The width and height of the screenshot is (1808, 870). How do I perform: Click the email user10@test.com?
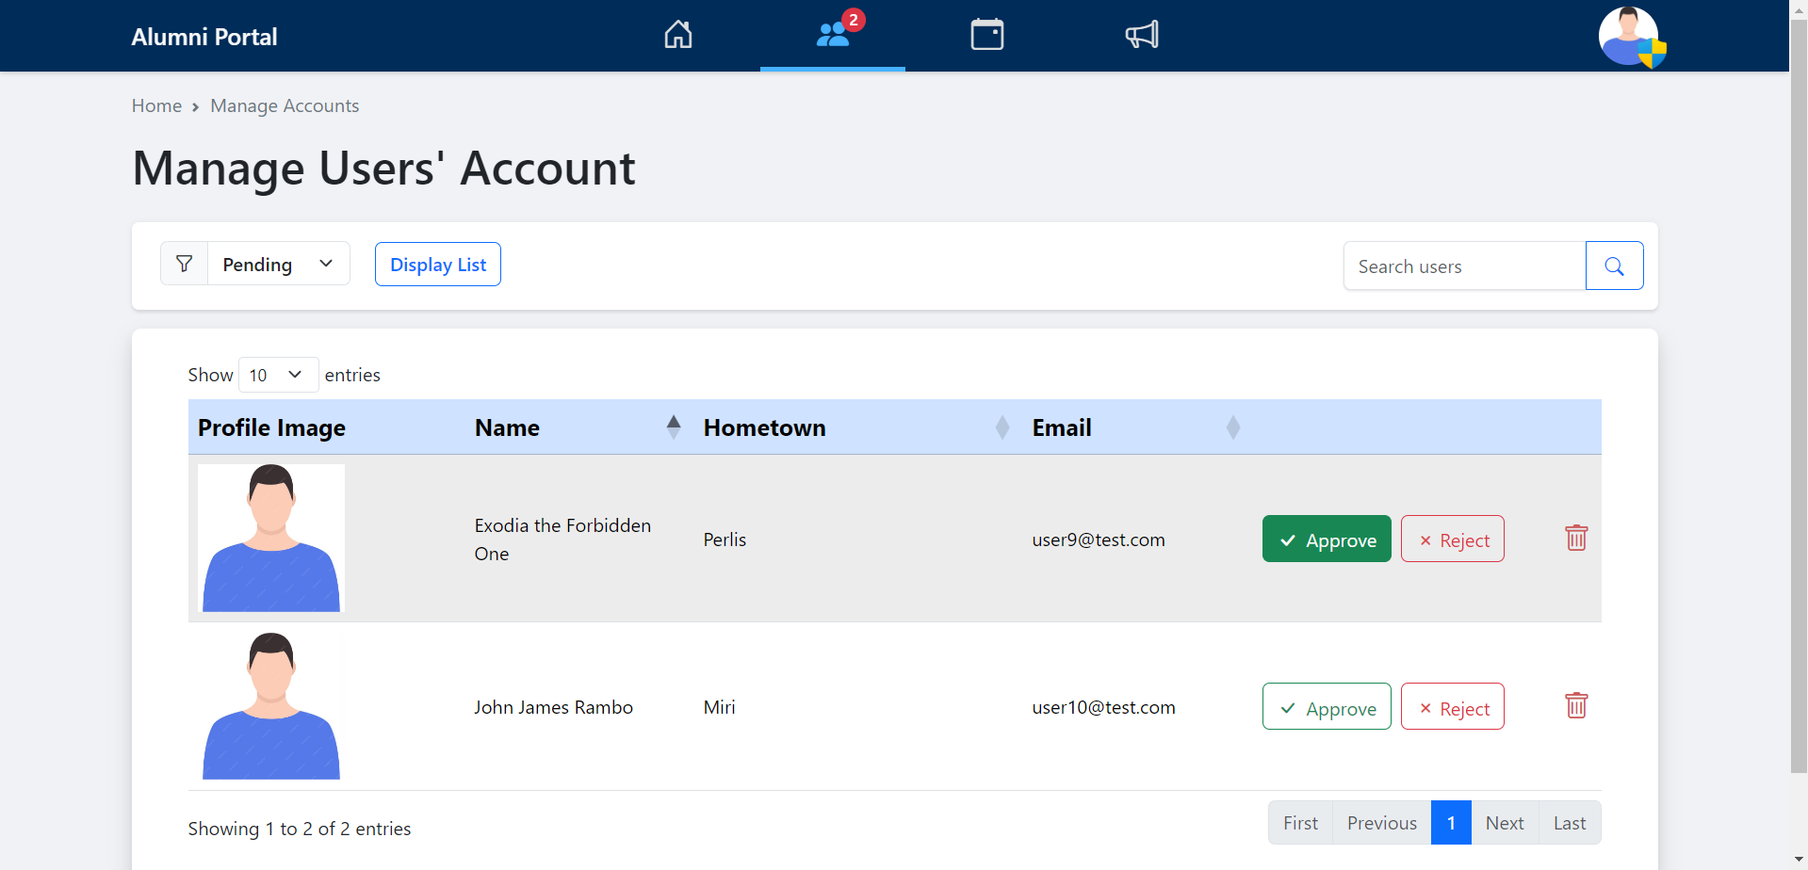click(x=1103, y=707)
